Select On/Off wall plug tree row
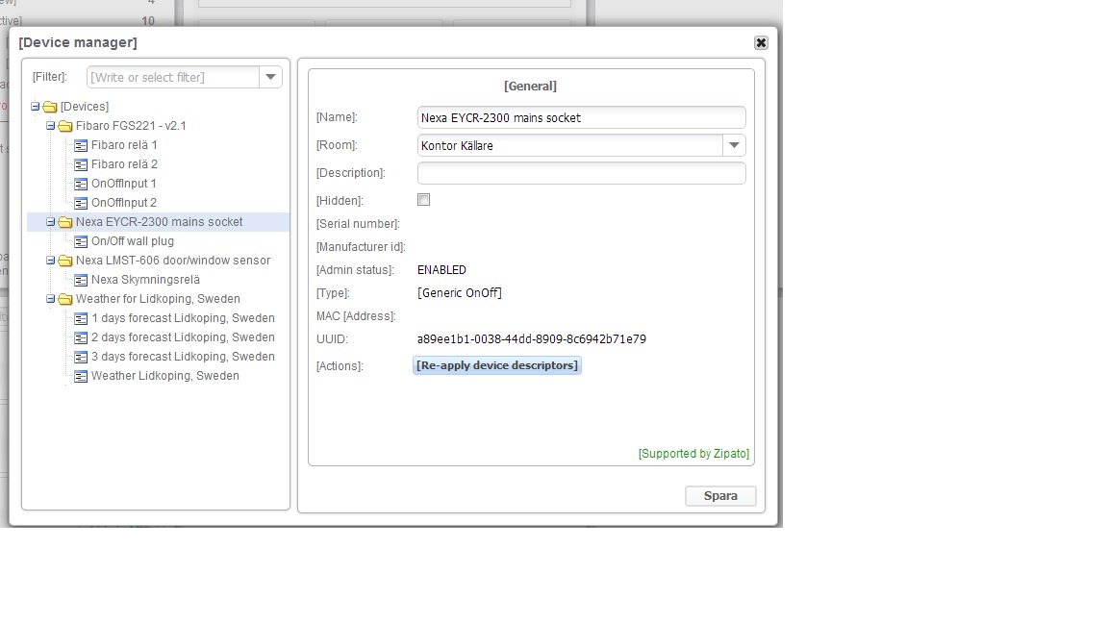The image size is (1108, 623). point(132,241)
